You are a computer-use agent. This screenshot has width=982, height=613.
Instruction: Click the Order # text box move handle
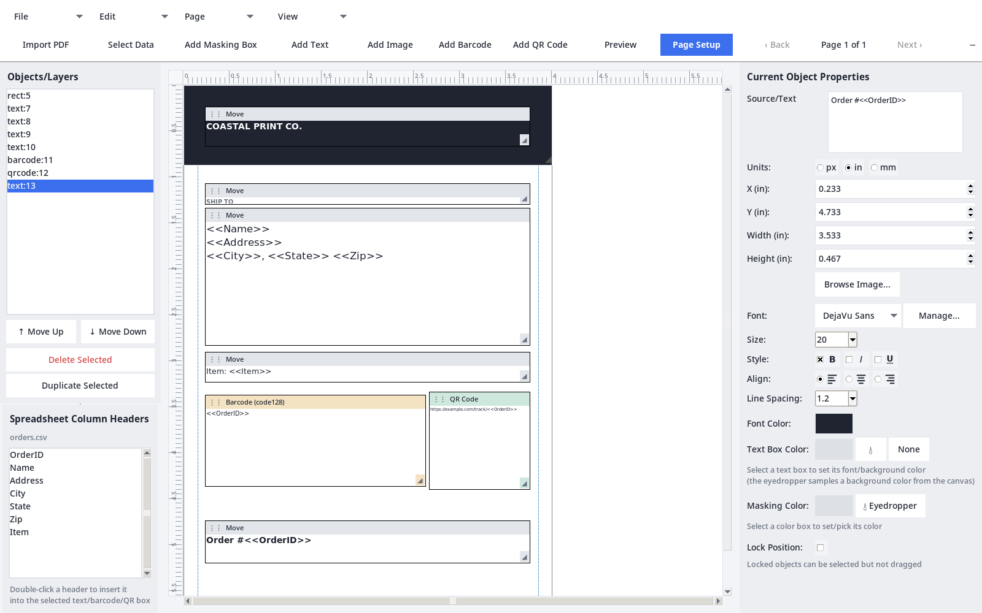[x=367, y=528]
